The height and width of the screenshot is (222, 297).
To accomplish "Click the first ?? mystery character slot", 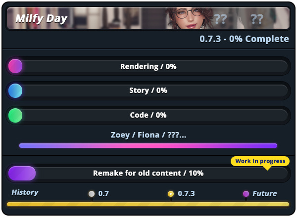I will 220,19.
